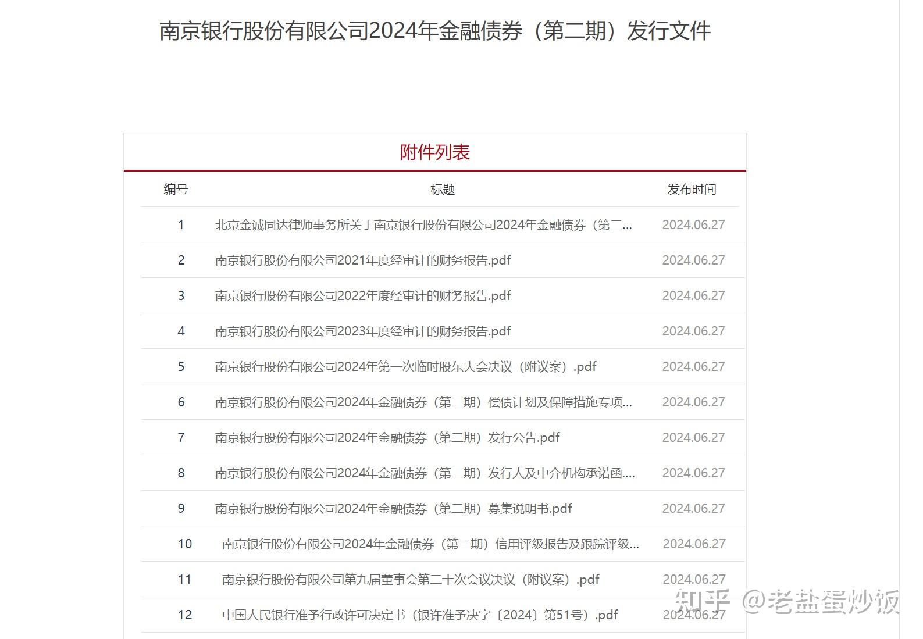The image size is (923, 639).
Task: Open the 2021年度经审计的财务报告.pdf attachment
Action: [363, 260]
